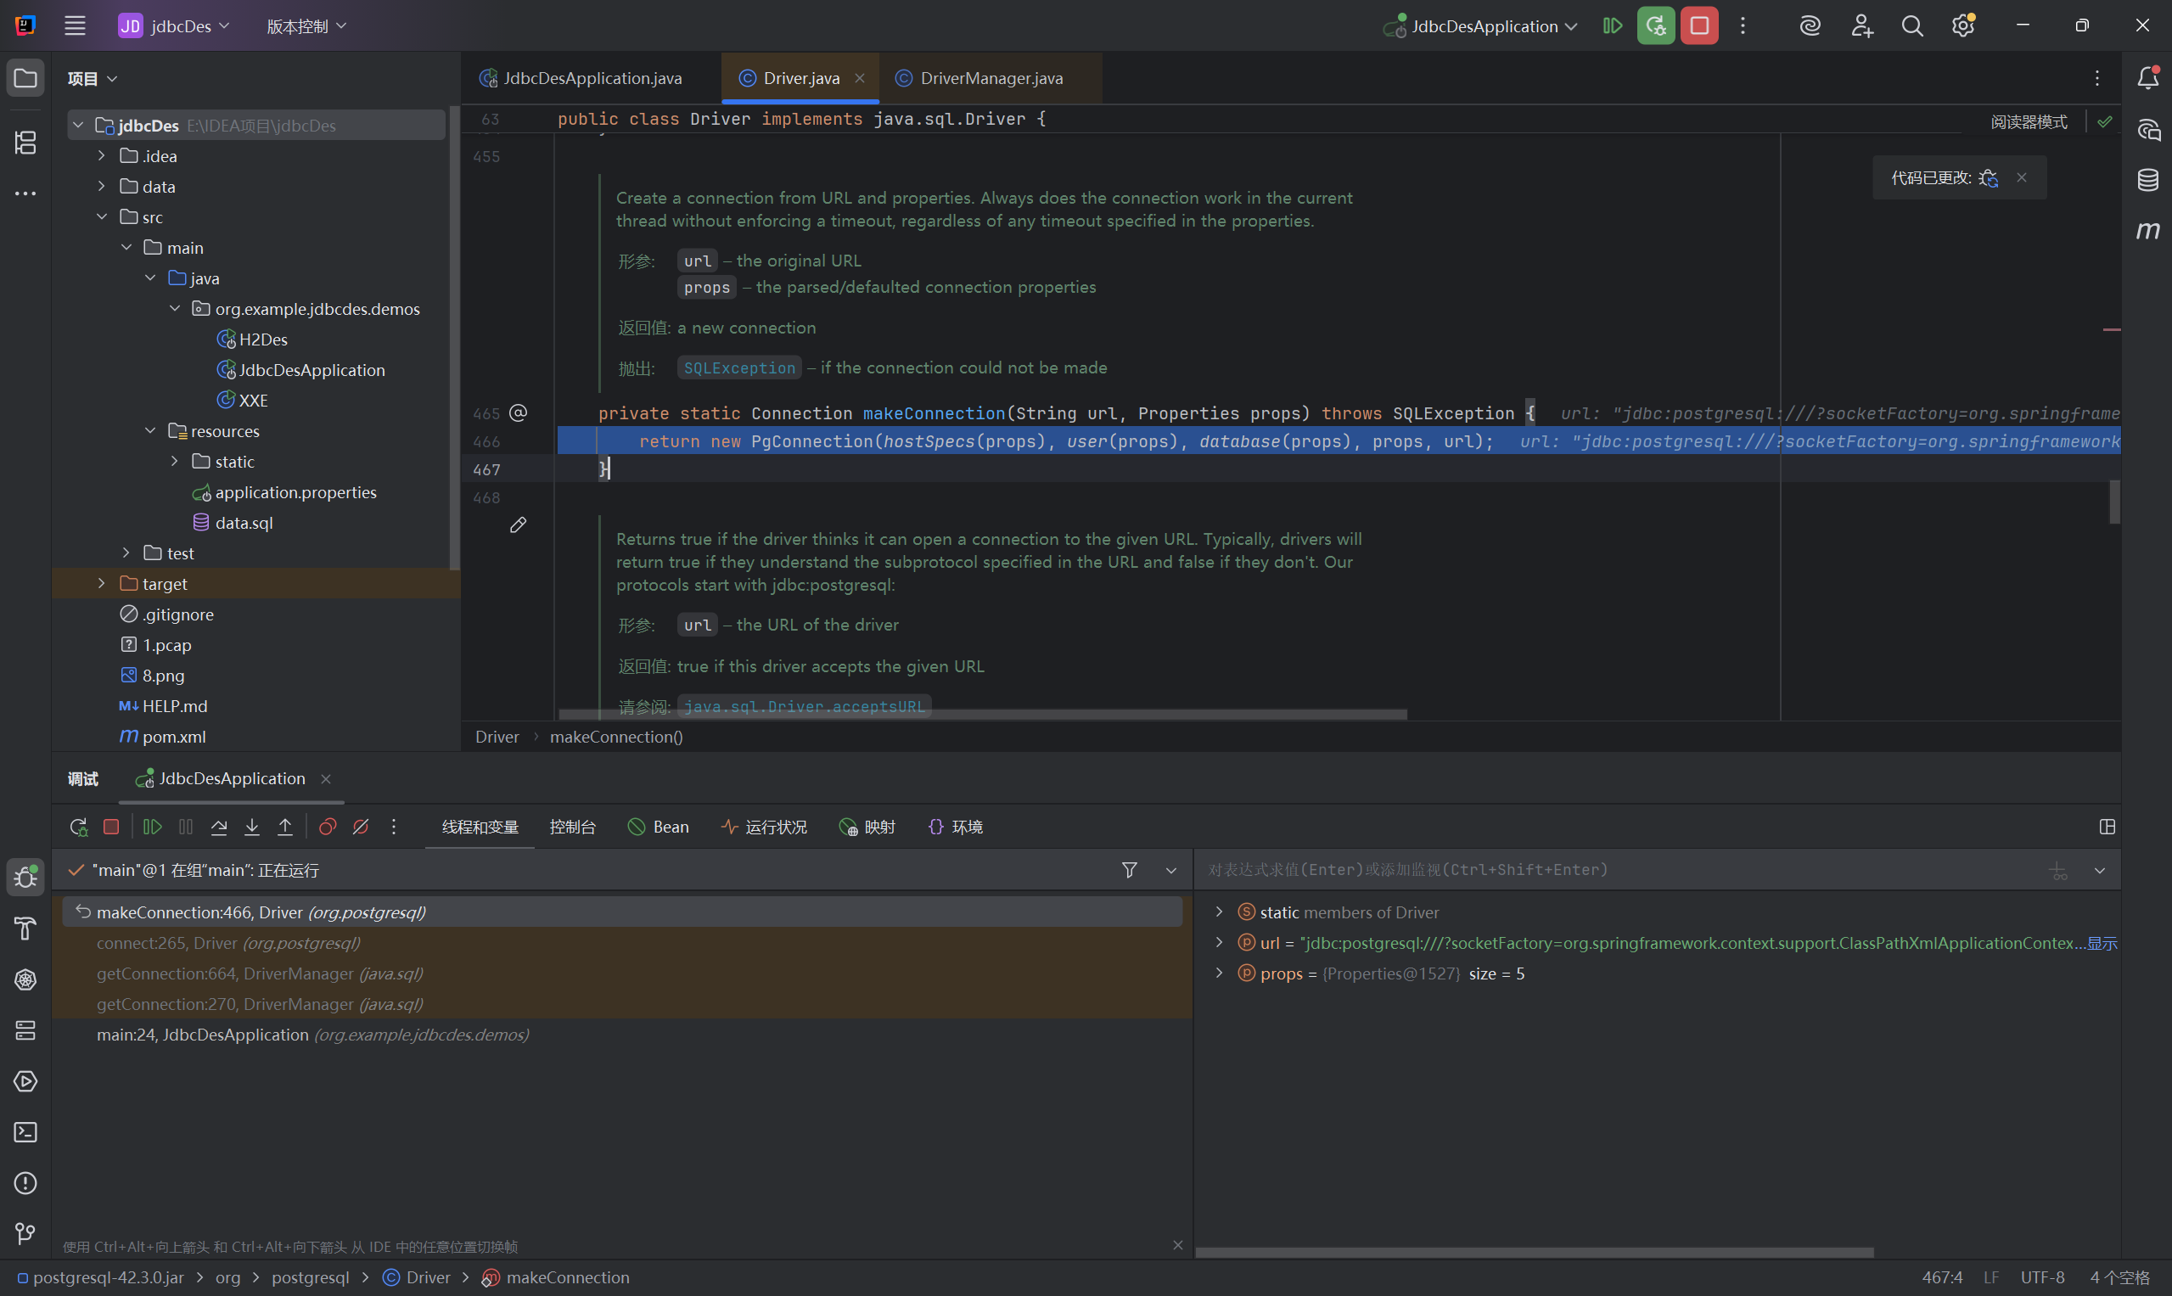Click the Step Into debug icon
Image resolution: width=2172 pixels, height=1296 pixels.
click(251, 827)
